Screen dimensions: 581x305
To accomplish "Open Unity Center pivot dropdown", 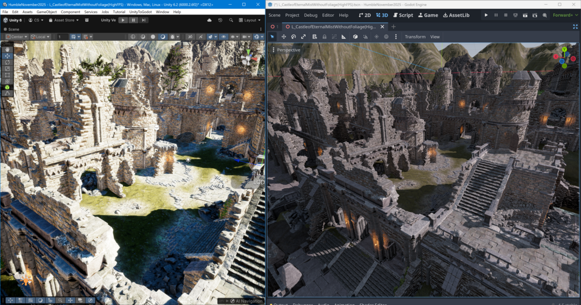I will coord(17,36).
